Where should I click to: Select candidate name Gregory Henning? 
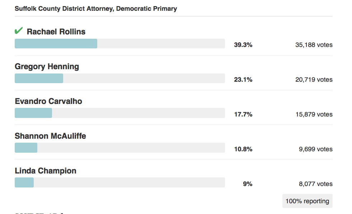click(47, 66)
